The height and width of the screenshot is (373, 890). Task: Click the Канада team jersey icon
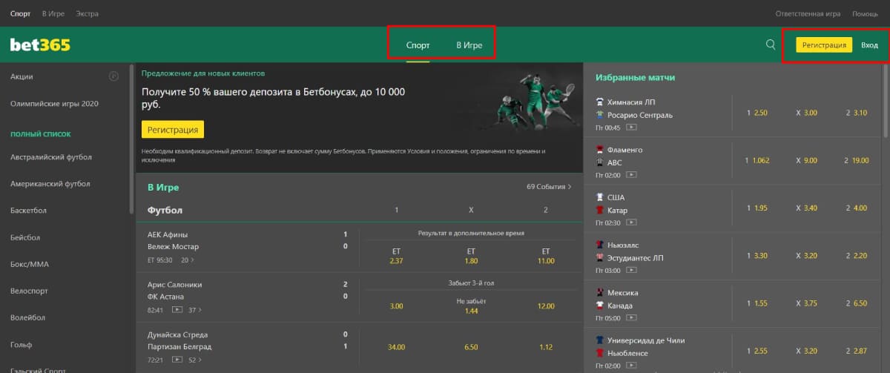[x=600, y=306]
